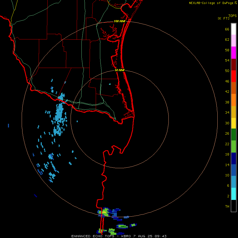Screen dimensions: 238x238
Task: Click the [K FT] units label
Action: click(223, 18)
